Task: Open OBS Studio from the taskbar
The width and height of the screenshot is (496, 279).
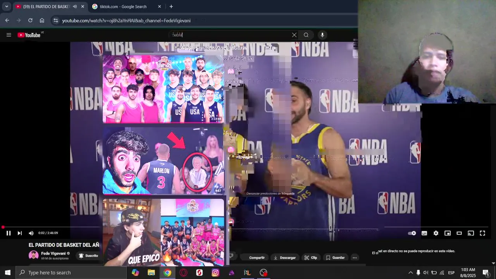Action: [x=263, y=272]
